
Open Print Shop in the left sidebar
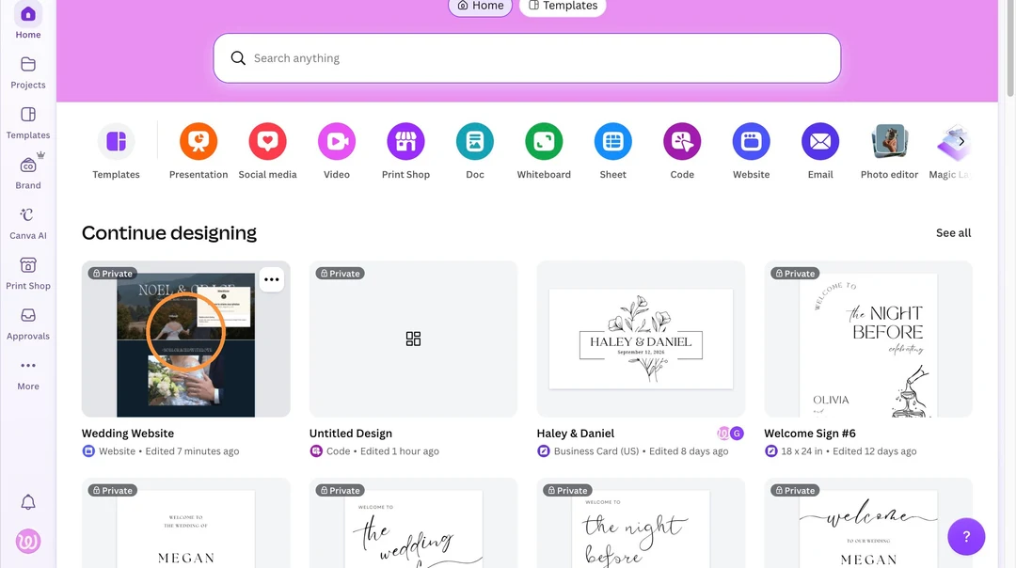tap(28, 274)
